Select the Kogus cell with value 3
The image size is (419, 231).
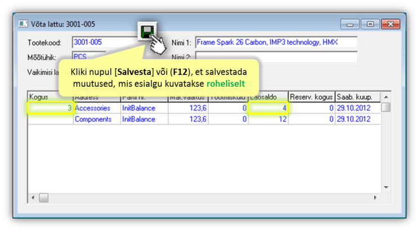coord(50,108)
